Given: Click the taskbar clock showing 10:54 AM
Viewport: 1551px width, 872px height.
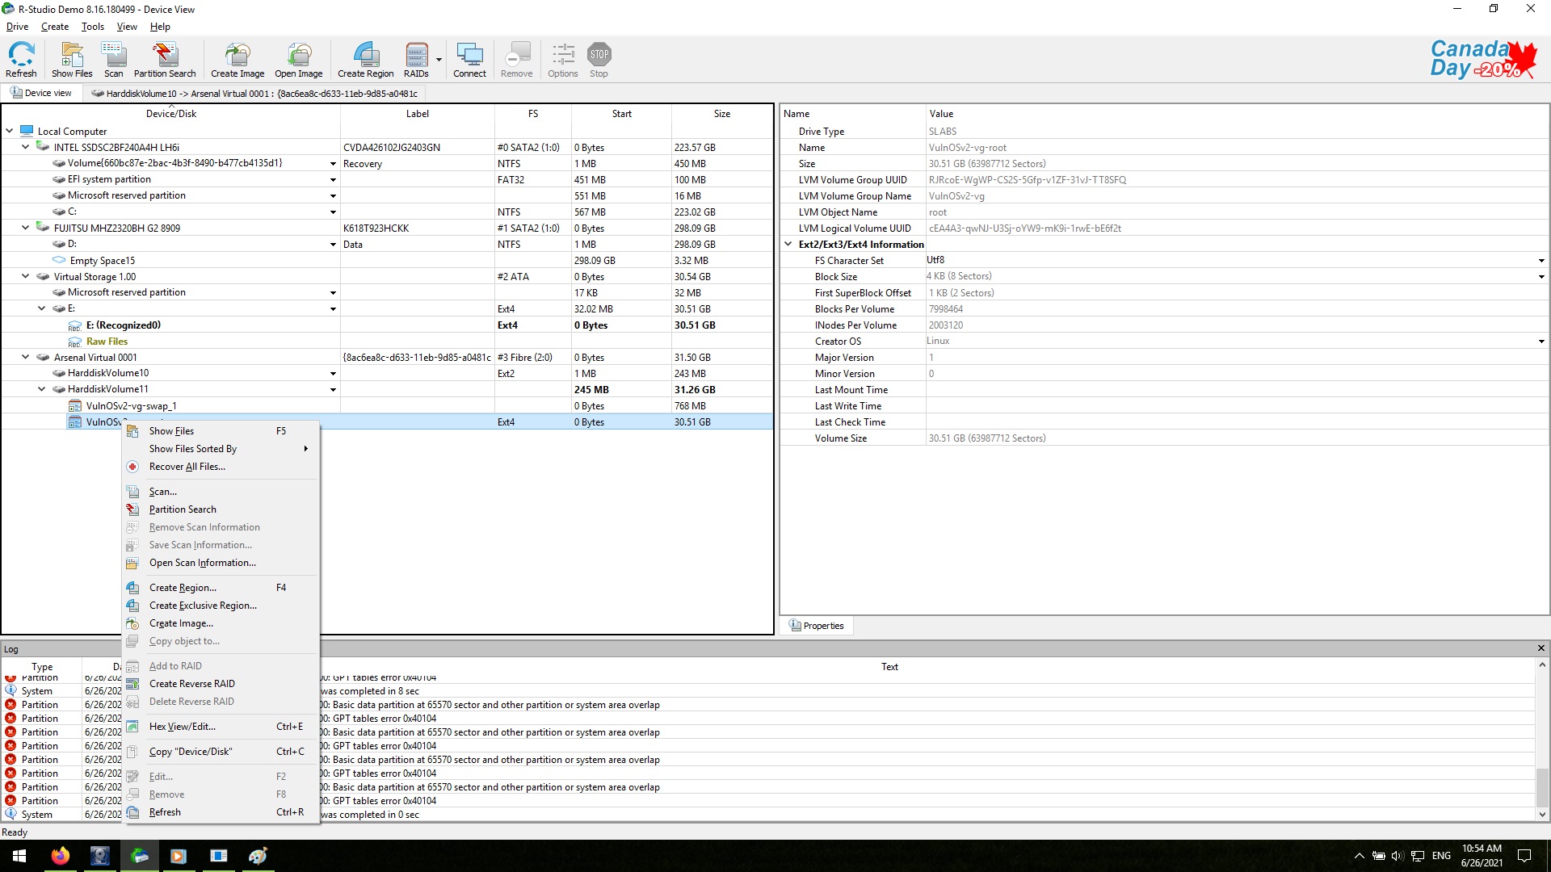Looking at the screenshot, I should coord(1482,856).
